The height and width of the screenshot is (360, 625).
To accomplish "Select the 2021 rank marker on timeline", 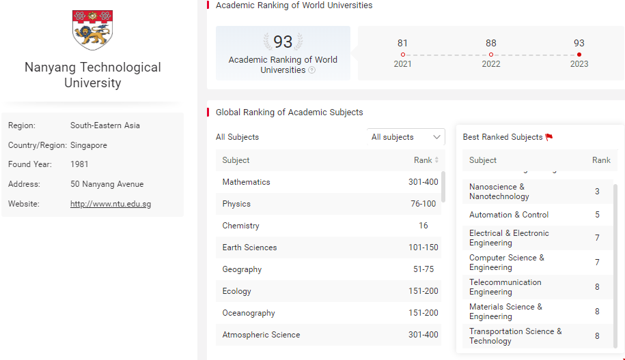I will pos(403,55).
